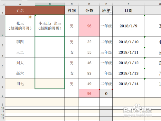Select row 4 header
161x121 pixels.
3,52
